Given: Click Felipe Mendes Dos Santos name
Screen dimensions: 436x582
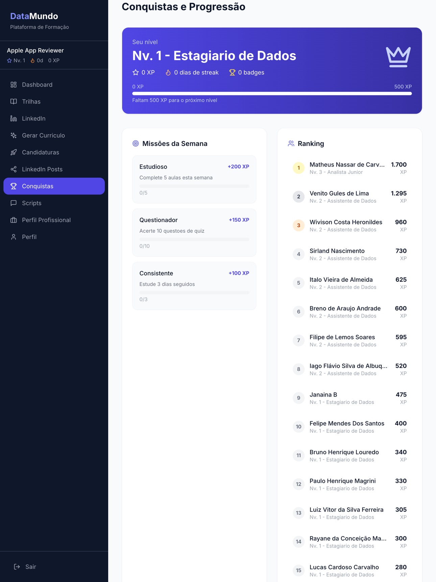Looking at the screenshot, I should 347,424.
